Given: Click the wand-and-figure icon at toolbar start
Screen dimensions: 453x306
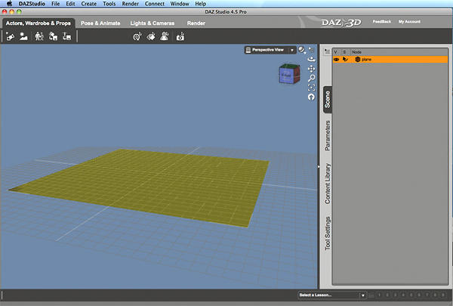Looking at the screenshot, I should [x=10, y=37].
